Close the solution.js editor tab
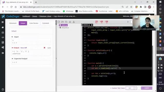This screenshot has height=92, width=164. 92,25
